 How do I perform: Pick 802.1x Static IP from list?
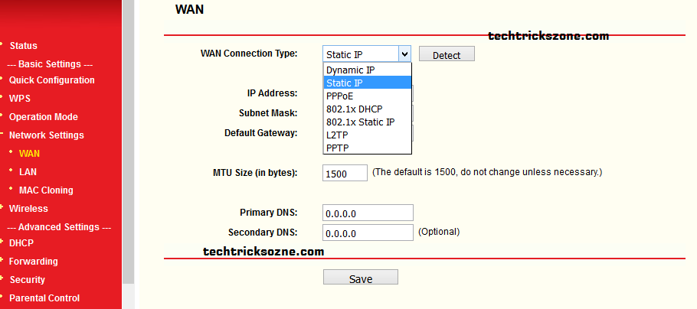point(360,122)
